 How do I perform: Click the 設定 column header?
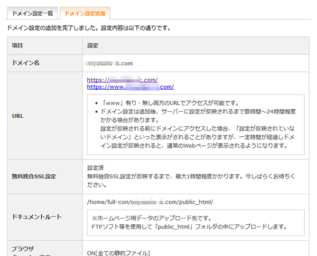(92, 46)
